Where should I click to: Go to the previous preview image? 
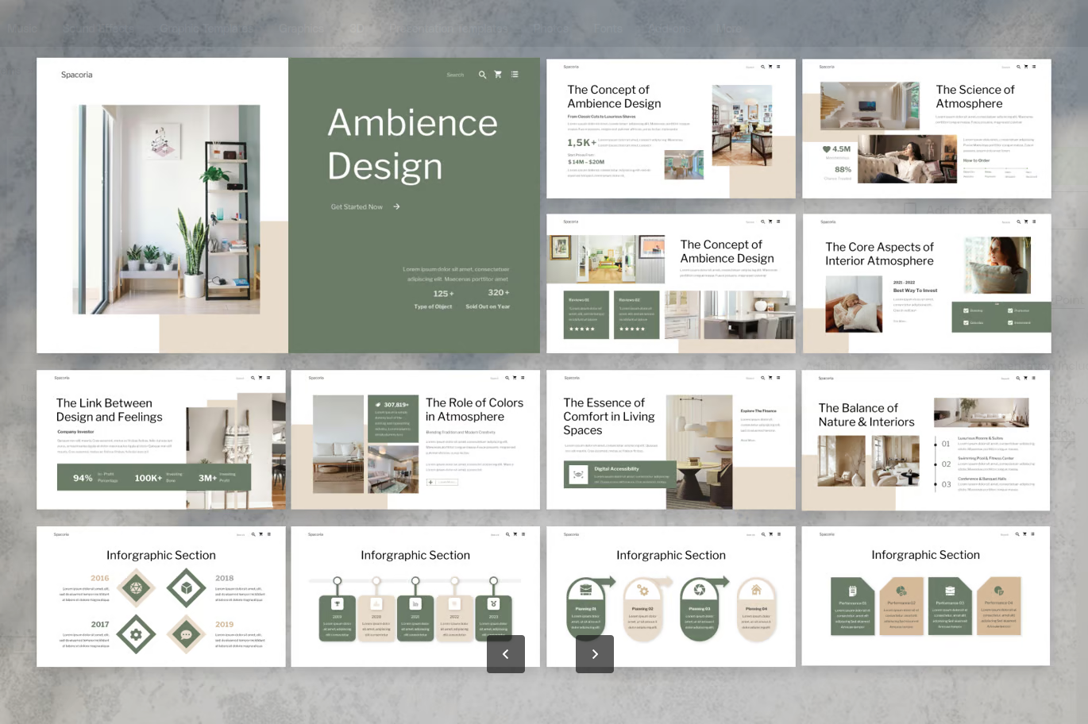click(x=506, y=654)
